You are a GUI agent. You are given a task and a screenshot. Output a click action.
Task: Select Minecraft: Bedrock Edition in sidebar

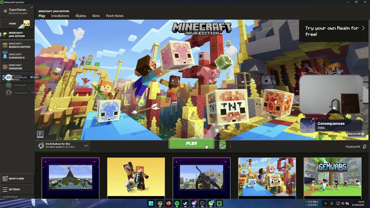click(17, 45)
